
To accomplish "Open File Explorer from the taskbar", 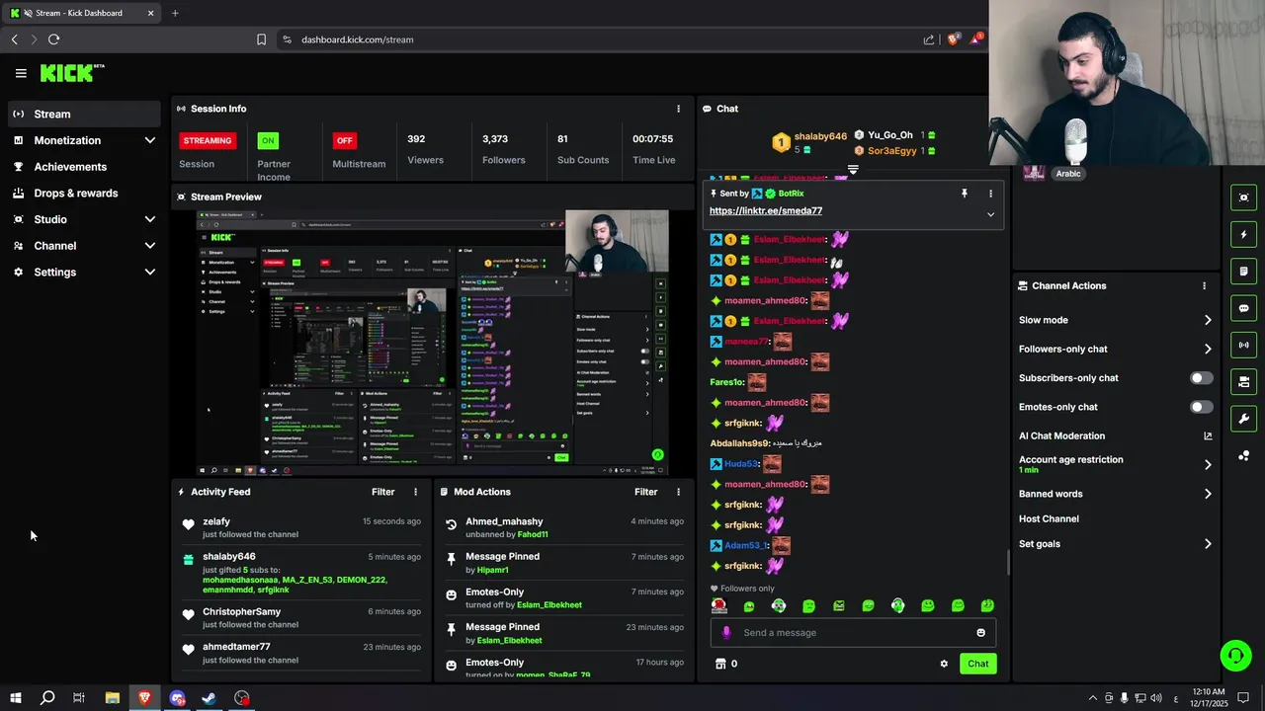I will [x=113, y=698].
